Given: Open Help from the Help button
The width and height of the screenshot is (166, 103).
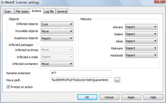Looking at the screenshot, I should pos(153,97).
